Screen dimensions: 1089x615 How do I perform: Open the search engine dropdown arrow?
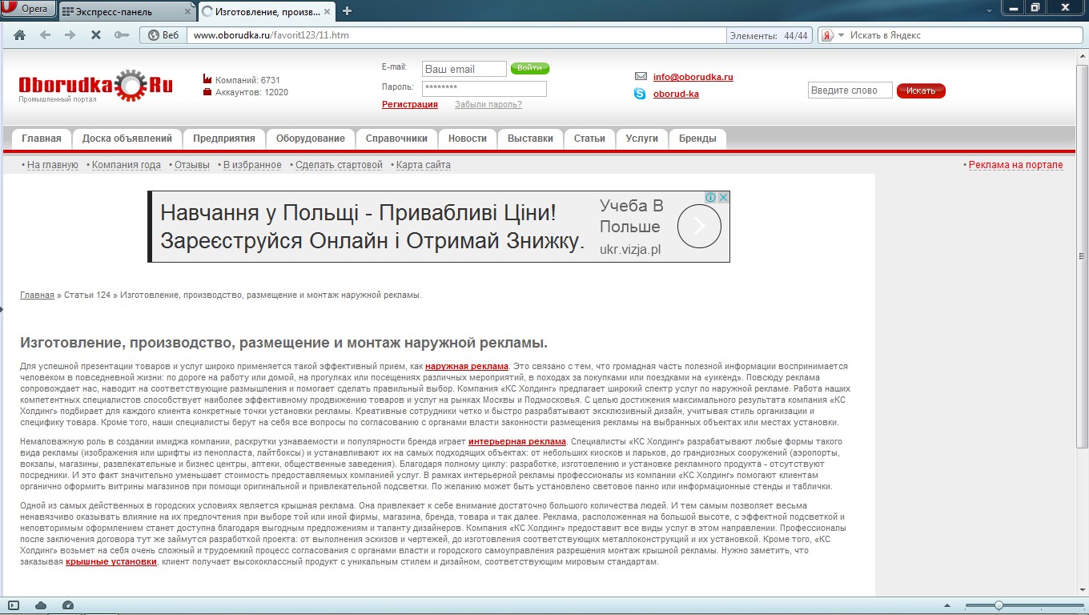point(841,35)
